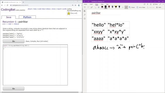This screenshot has height=93, width=165.
Task: Open the code help+videos link
Action: [44, 9]
